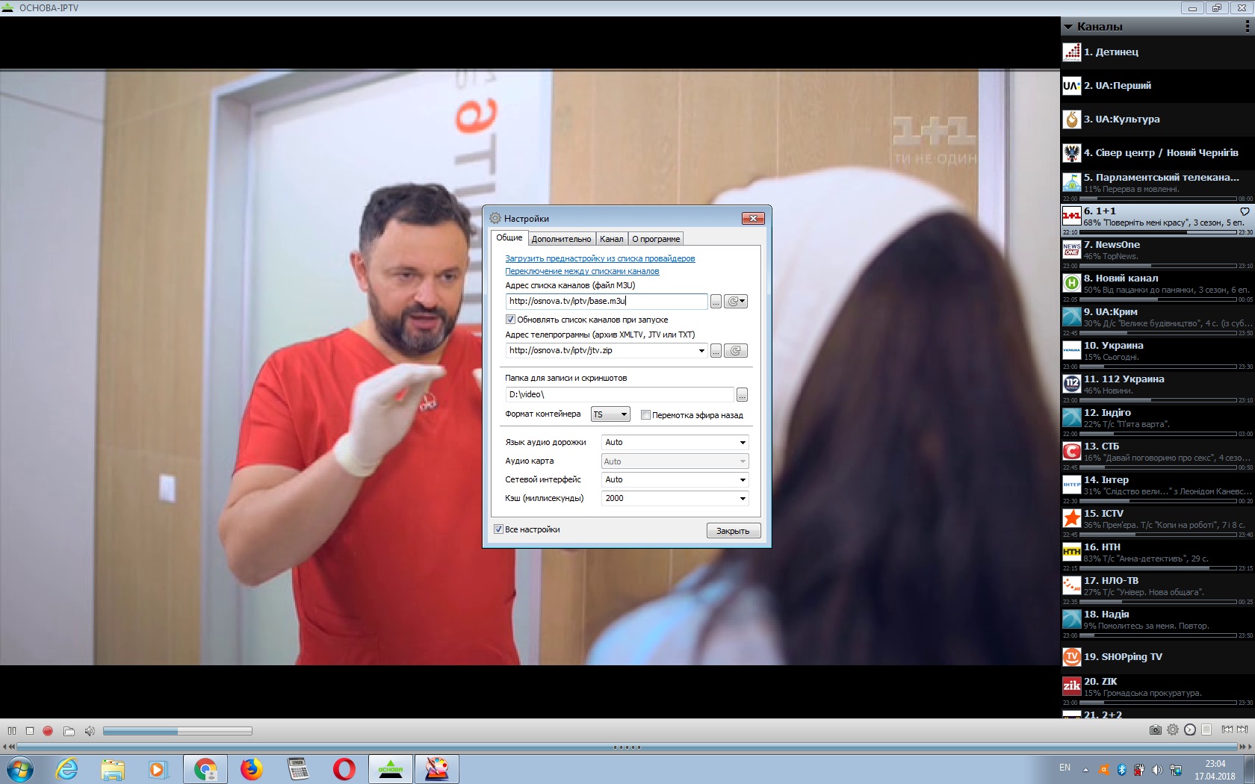Refresh the TV program guide address
The image size is (1255, 784).
point(736,351)
